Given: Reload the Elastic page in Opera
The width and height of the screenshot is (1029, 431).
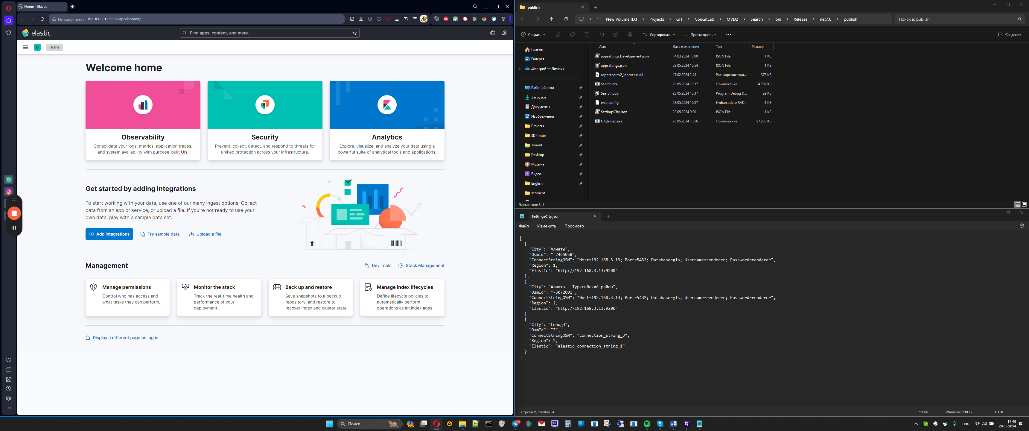Looking at the screenshot, I should tap(42, 19).
